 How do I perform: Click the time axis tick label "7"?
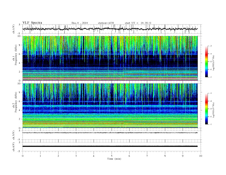pyautogui.click(x=147, y=156)
